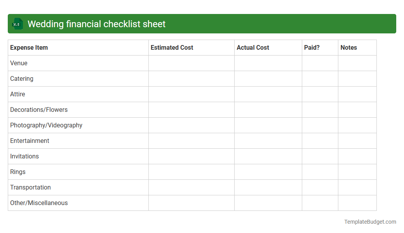Click the Transportation expense item

click(30, 187)
